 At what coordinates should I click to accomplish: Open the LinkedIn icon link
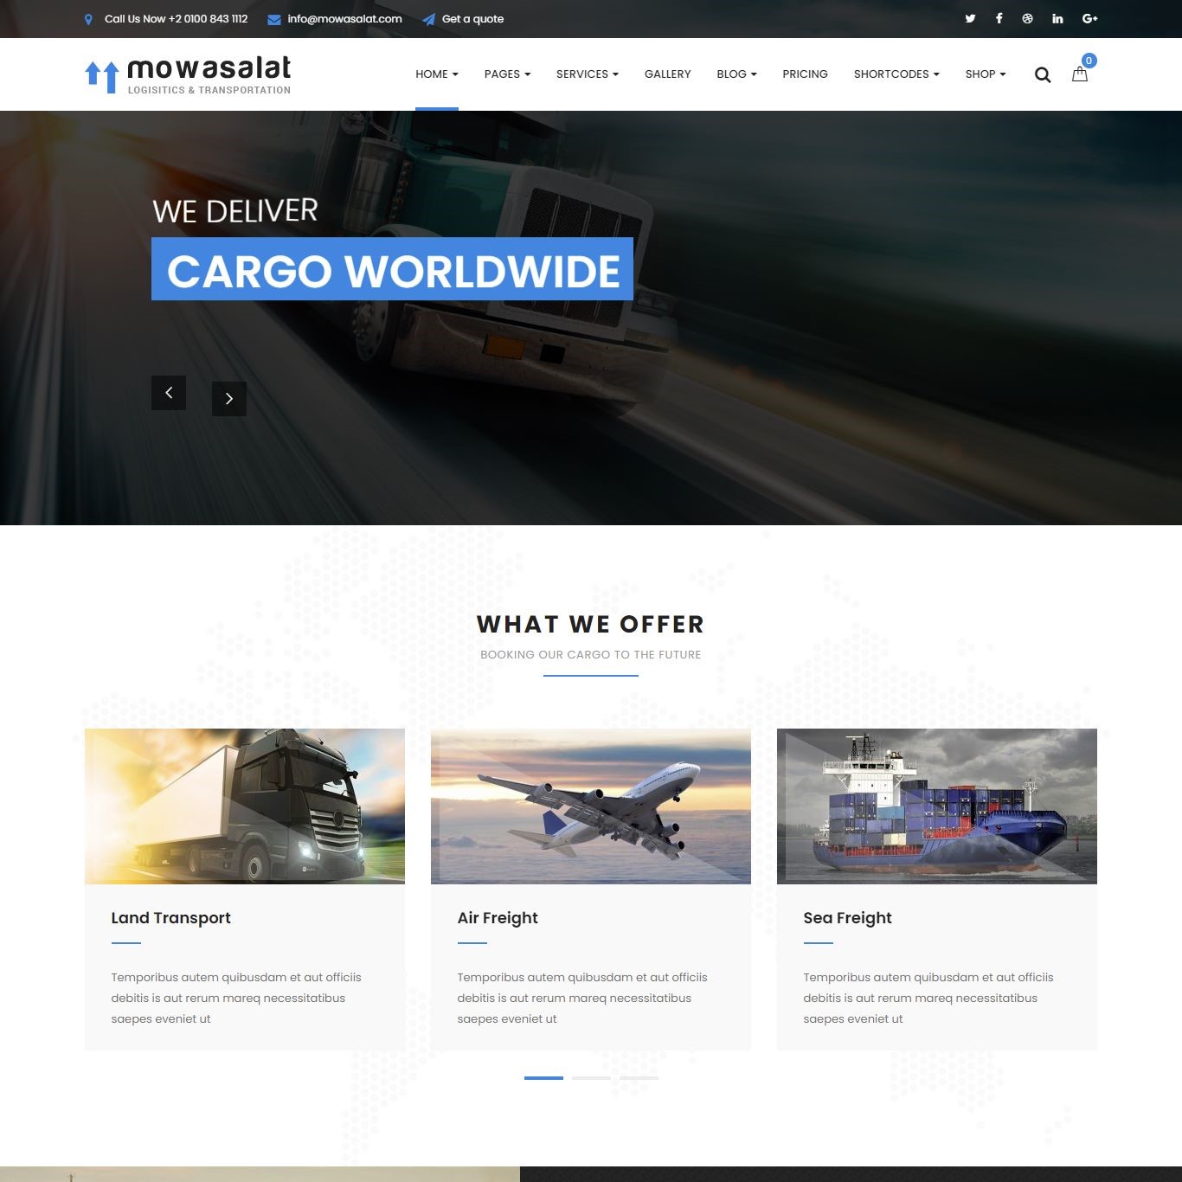1057,18
